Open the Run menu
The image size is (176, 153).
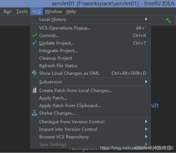point(8,12)
